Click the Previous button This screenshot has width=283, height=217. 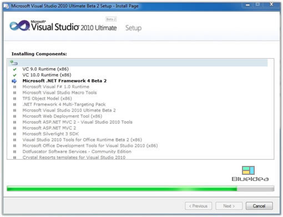coord(198,206)
